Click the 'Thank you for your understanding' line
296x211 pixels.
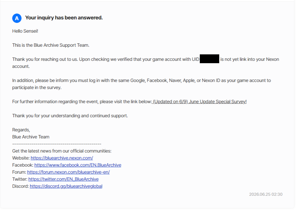pos(70,116)
